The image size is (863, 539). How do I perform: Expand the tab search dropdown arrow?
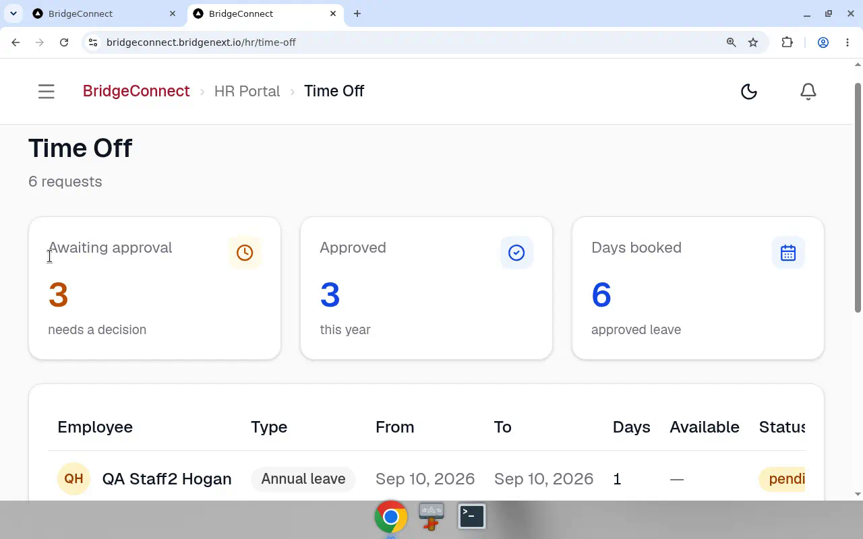tap(13, 13)
